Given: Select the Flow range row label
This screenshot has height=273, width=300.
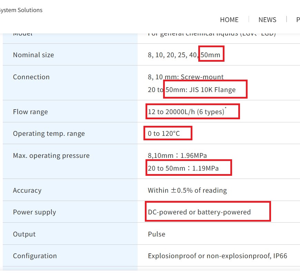Looking at the screenshot, I should pos(30,112).
